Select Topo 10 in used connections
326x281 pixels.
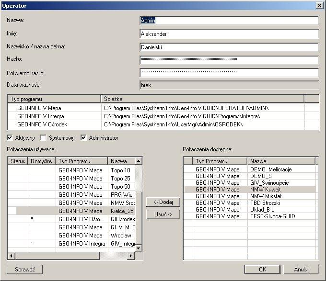pos(71,170)
